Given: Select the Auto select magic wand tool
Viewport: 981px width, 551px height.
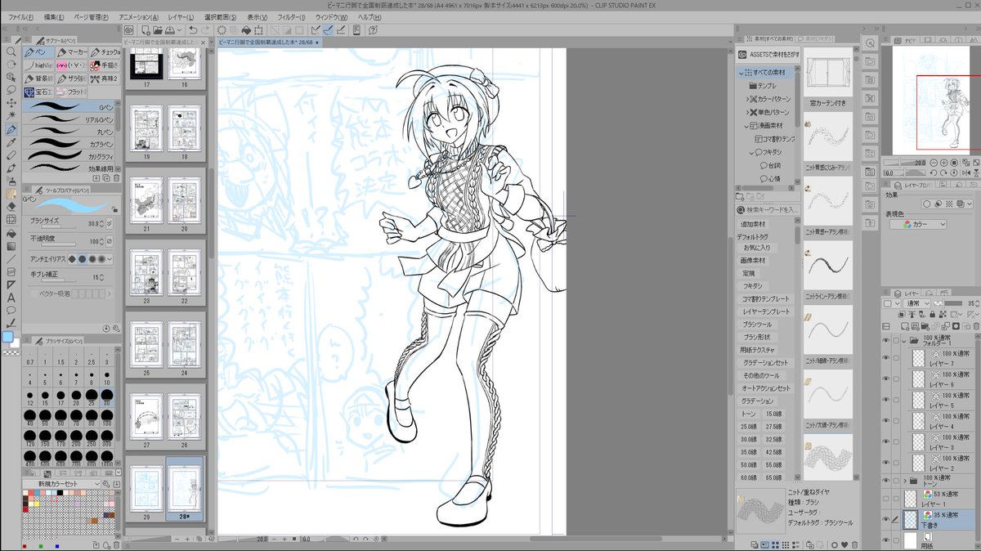Looking at the screenshot, I should pyautogui.click(x=11, y=116).
